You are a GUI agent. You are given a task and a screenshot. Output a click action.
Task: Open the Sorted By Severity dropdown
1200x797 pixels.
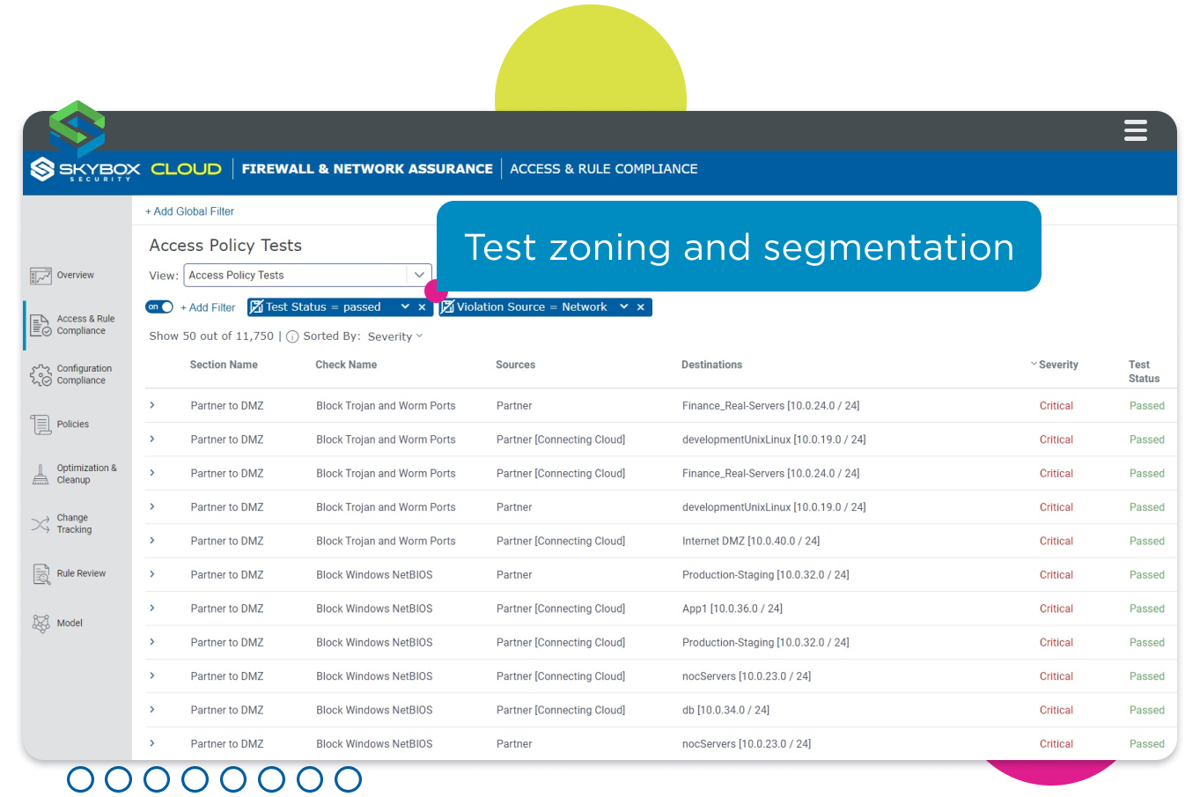(x=395, y=336)
